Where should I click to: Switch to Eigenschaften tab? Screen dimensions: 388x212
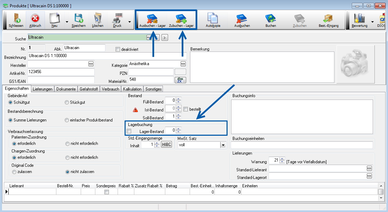(x=17, y=88)
